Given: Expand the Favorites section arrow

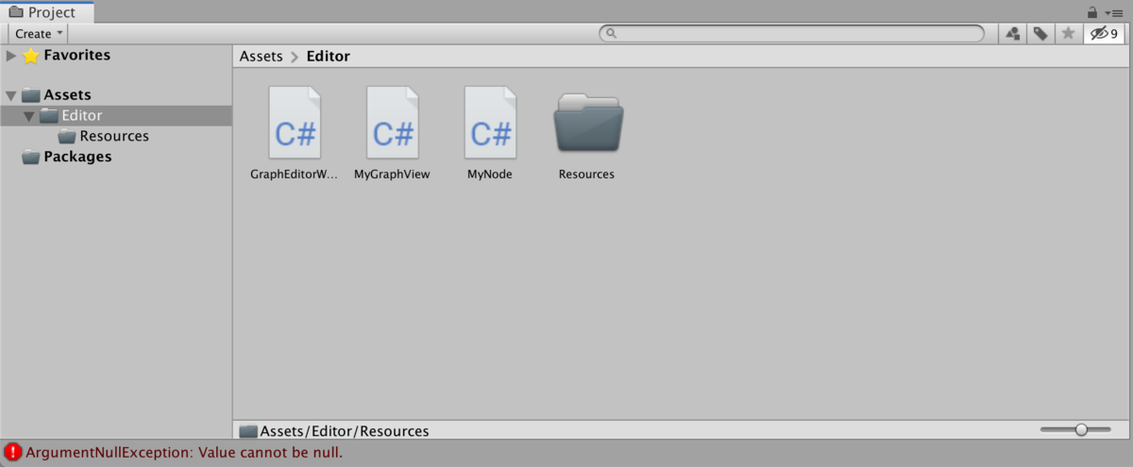Looking at the screenshot, I should (11, 56).
